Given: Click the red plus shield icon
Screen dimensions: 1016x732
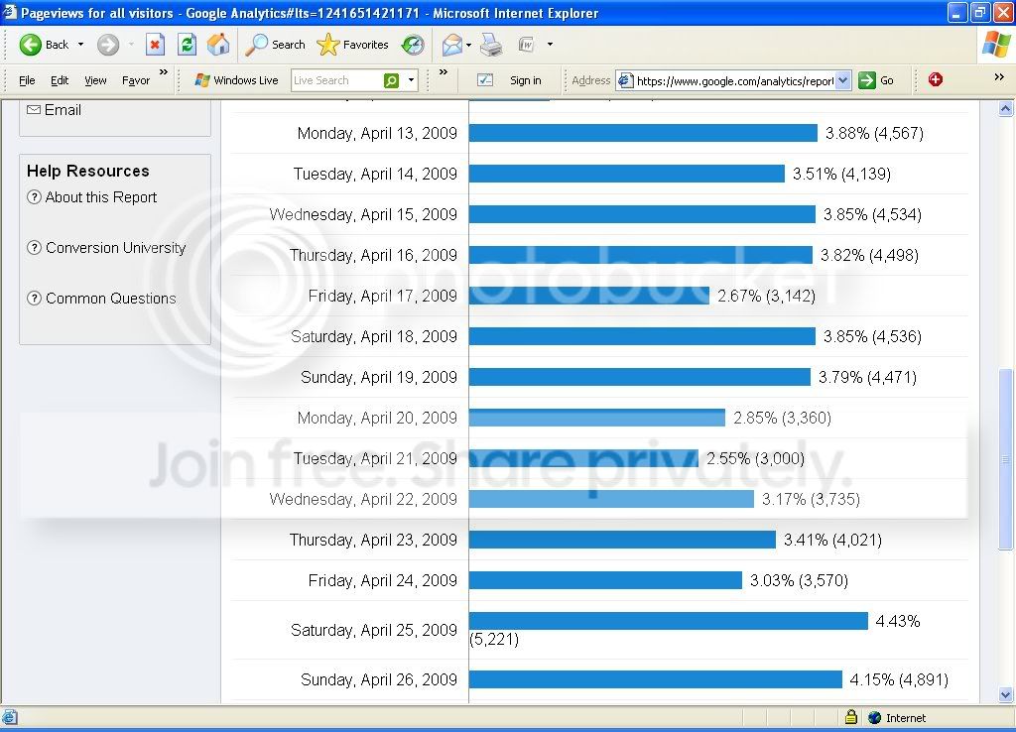Looking at the screenshot, I should (935, 79).
